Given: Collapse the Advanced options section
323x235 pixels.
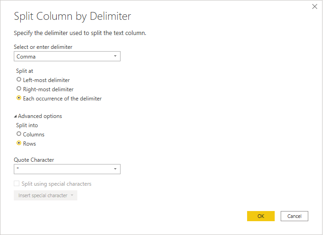Looking at the screenshot, I should (x=38, y=116).
